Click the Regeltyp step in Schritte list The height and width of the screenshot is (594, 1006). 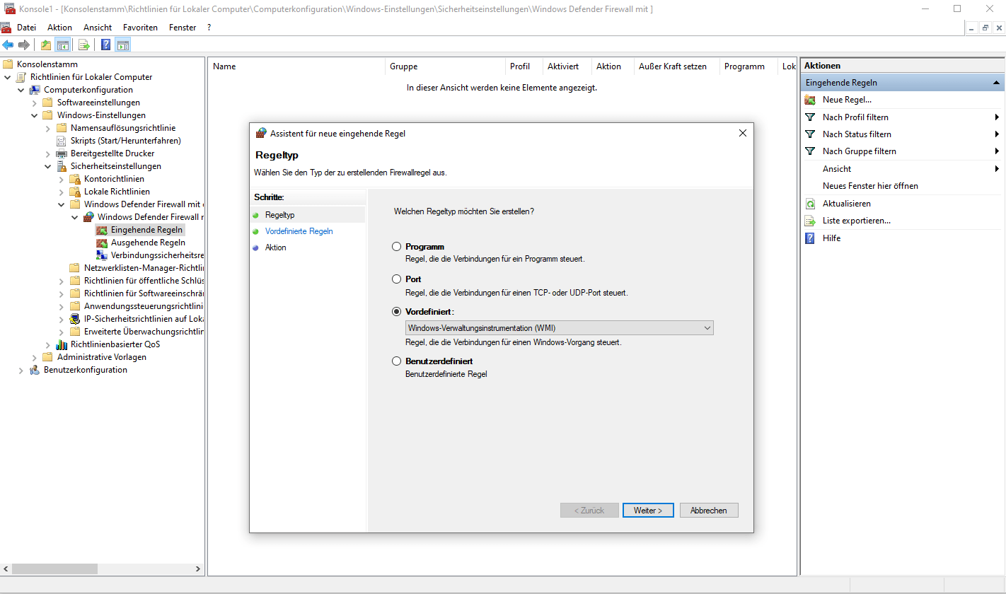click(279, 215)
